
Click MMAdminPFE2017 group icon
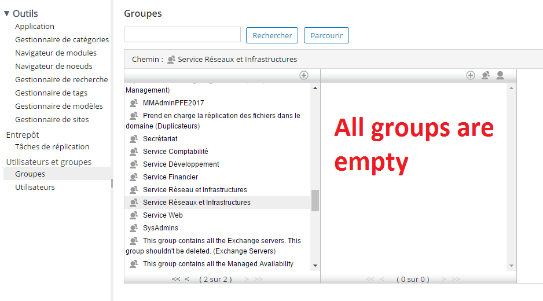tap(134, 103)
